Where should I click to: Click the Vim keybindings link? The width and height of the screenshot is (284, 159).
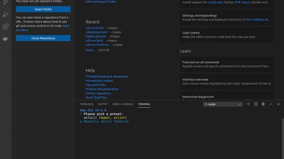point(248,19)
